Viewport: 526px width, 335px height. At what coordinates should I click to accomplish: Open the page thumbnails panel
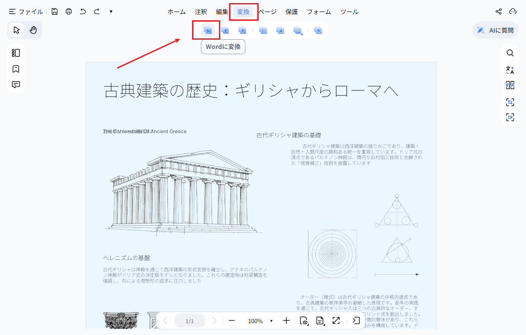(16, 53)
